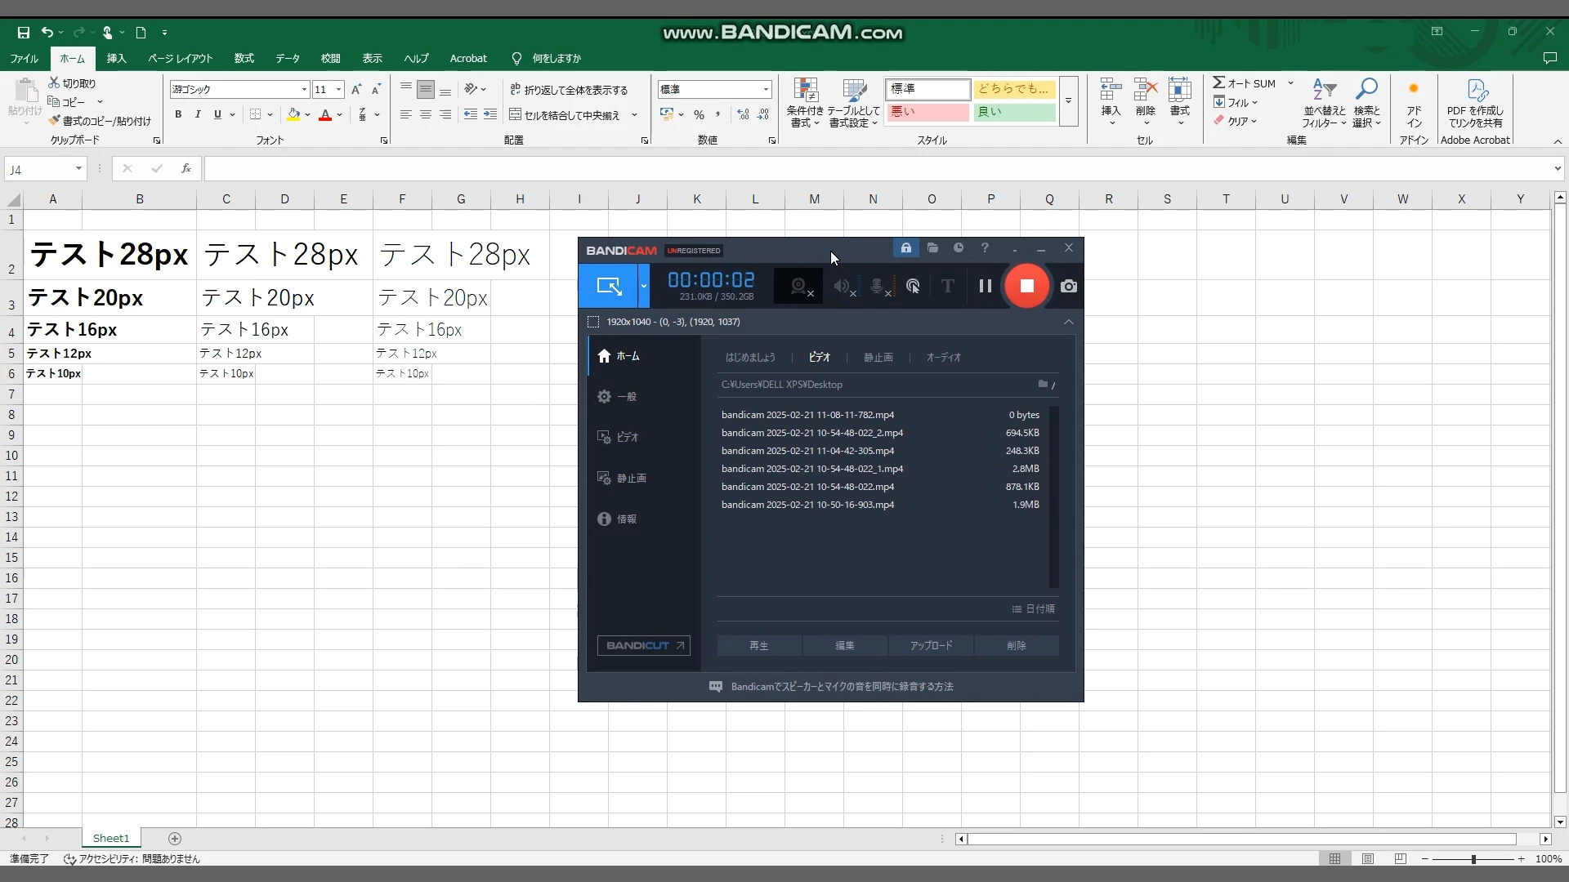1569x882 pixels.
Task: Select the 静止画 tab in Bandicam home
Action: [x=878, y=357]
